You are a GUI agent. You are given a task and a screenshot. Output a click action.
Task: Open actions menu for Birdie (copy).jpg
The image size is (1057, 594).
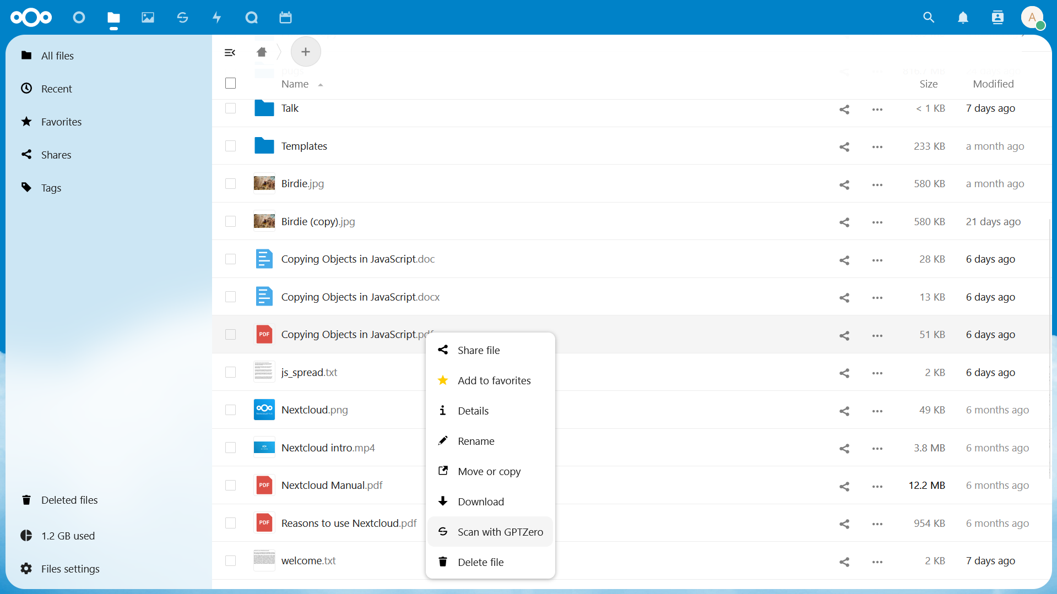click(x=877, y=222)
